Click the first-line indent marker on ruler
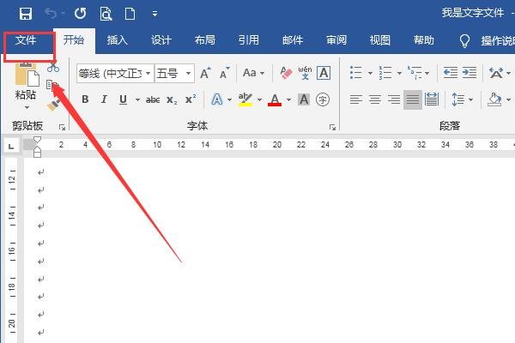Viewport: 515px width, 343px height. [37, 141]
